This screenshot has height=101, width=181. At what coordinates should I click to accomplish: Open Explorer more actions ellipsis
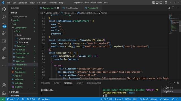[x=34, y=8]
